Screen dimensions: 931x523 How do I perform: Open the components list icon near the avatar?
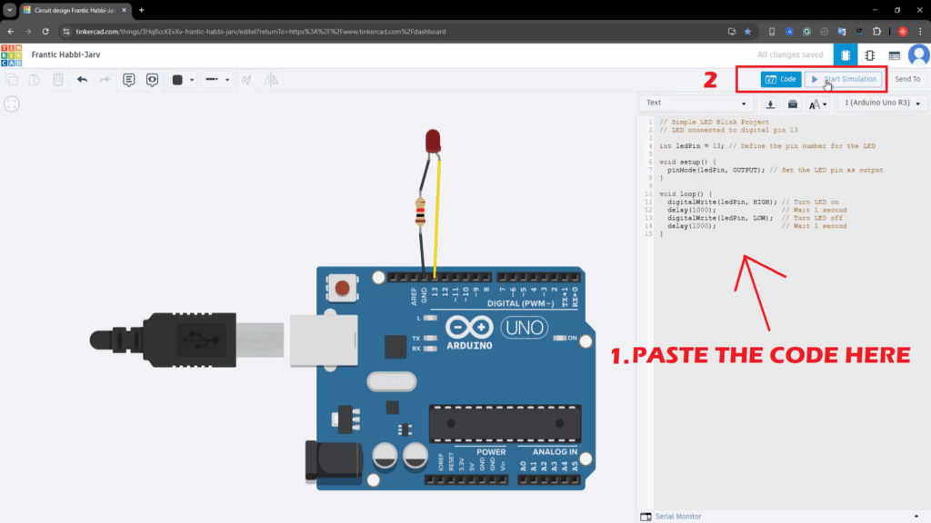[895, 54]
